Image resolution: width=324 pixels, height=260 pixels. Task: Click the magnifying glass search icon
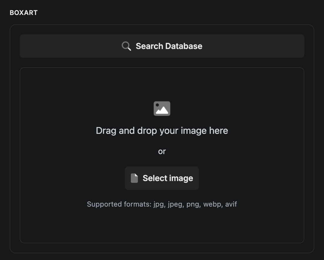126,46
